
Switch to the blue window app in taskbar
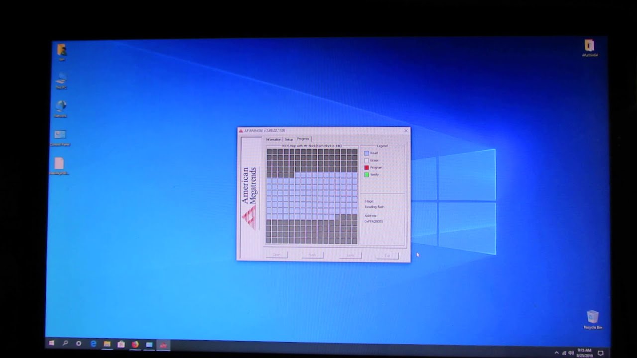point(149,345)
